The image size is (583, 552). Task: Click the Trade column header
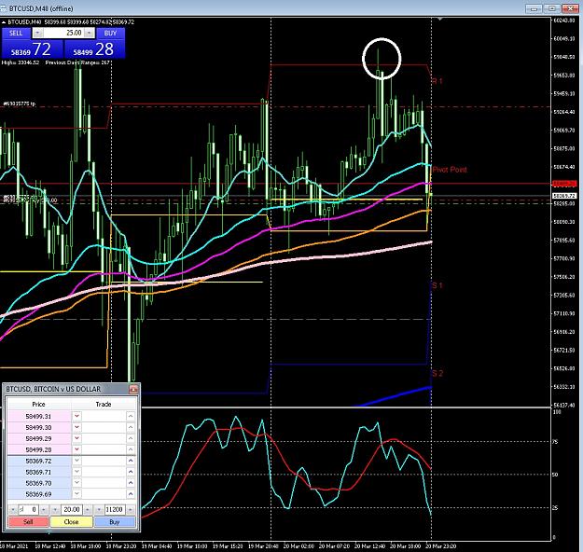[104, 404]
